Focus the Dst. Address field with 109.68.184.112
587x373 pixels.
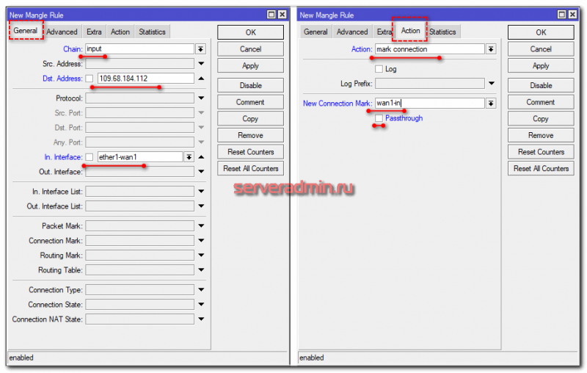[145, 79]
